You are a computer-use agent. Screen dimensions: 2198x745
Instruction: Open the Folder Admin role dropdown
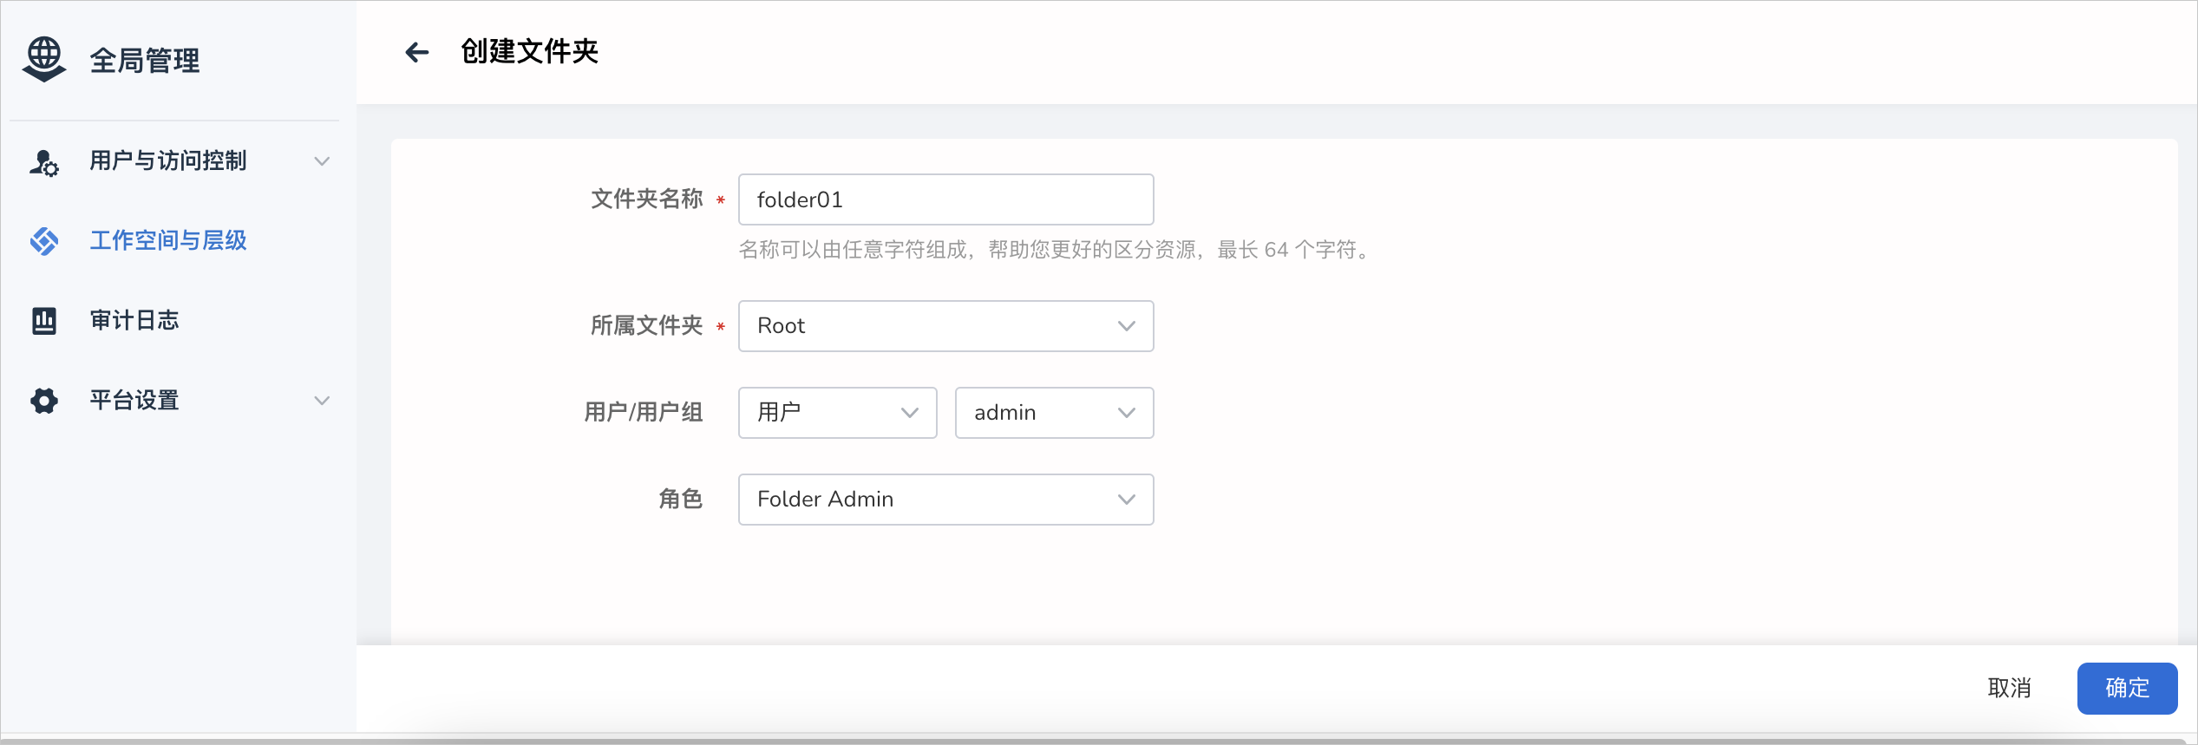pos(945,500)
